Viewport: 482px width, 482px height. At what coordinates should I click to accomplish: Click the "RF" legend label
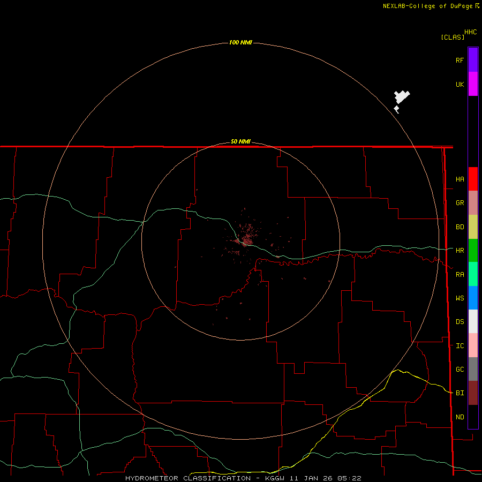(460, 60)
